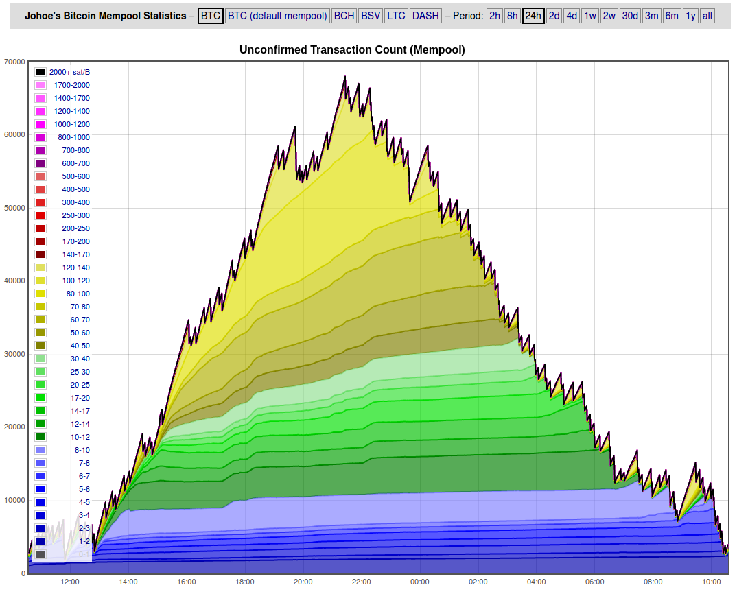Open the BCH mempool chart
This screenshot has width=737, height=594.
point(344,16)
